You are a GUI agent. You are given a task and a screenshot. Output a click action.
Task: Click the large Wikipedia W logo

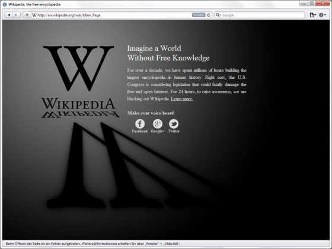(78, 68)
